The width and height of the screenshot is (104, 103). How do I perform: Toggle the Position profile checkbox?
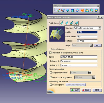coord(51,85)
